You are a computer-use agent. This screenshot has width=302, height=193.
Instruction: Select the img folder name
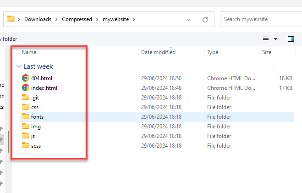coord(36,127)
